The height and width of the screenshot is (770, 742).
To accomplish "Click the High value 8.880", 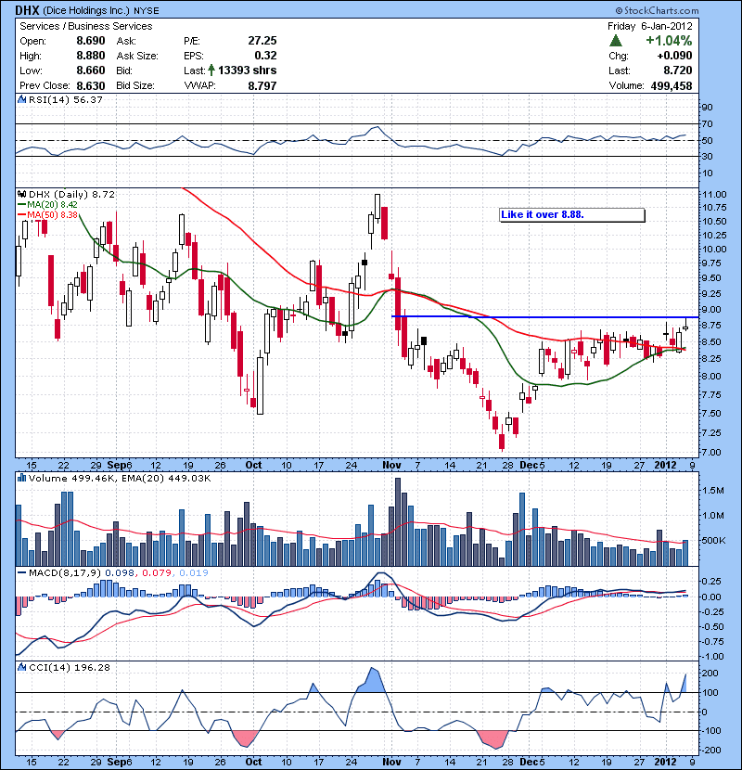I will [90, 56].
